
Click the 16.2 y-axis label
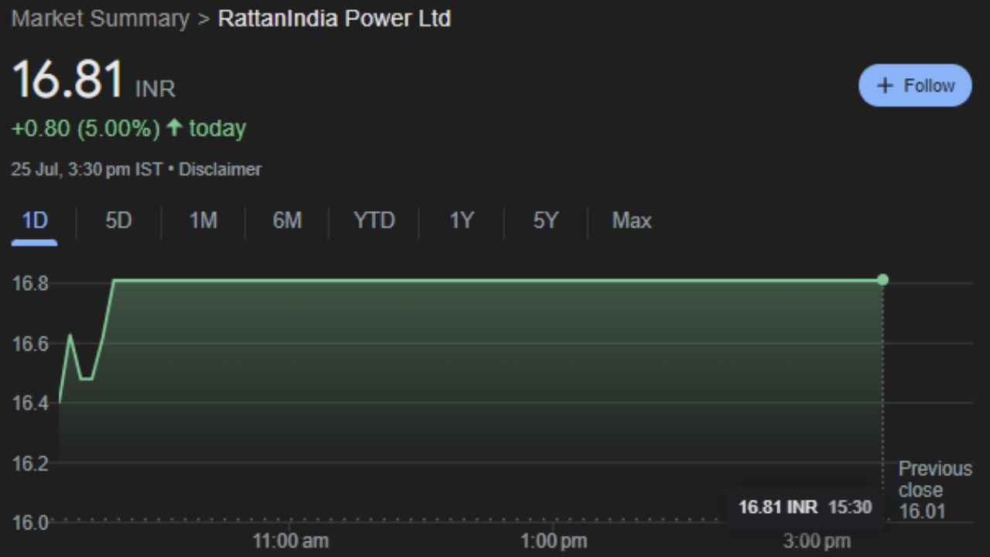tap(30, 463)
